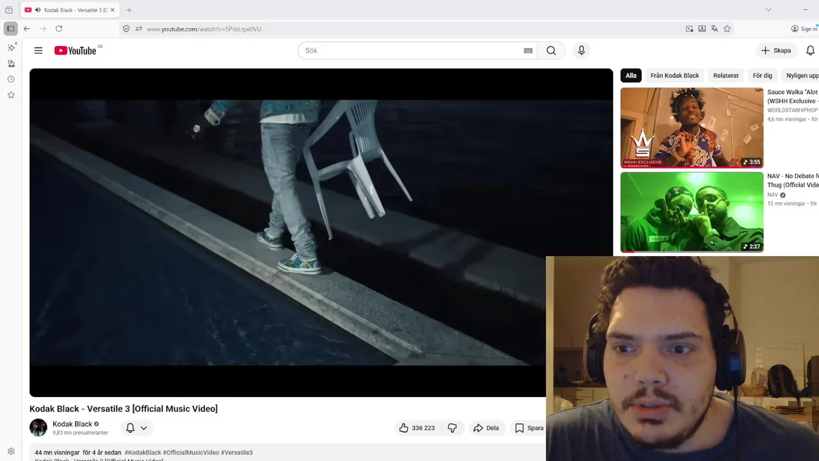This screenshot has height=461, width=819.
Task: Close the Kodak Black Versatile 3 tab
Action: coord(113,10)
